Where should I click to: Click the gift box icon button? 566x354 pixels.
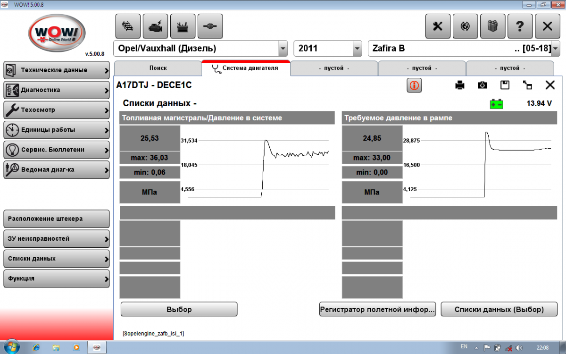pyautogui.click(x=492, y=26)
